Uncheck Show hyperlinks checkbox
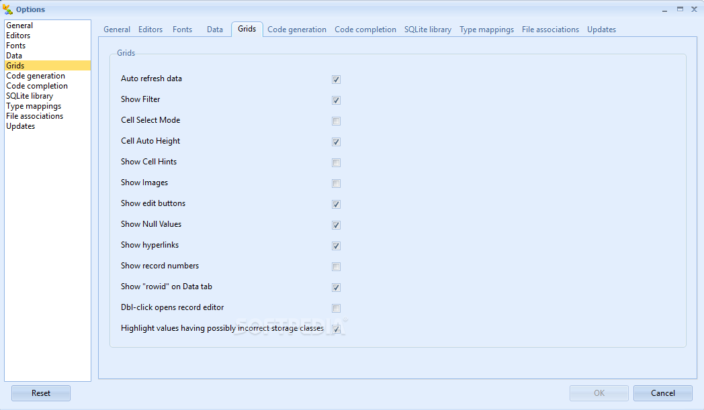Viewport: 704px width, 410px height. click(337, 246)
